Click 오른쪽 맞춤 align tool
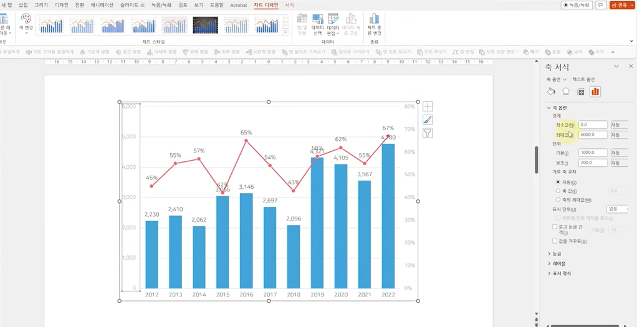Viewport: 637px width, 327px height. [261, 52]
